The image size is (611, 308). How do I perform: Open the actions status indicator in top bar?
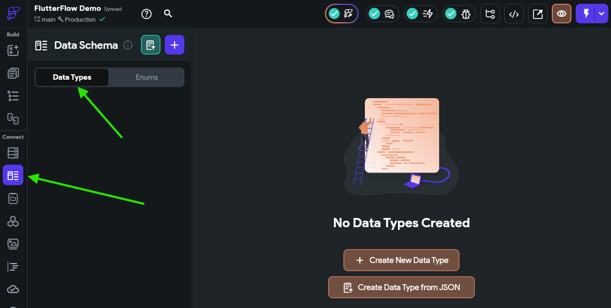tap(421, 14)
